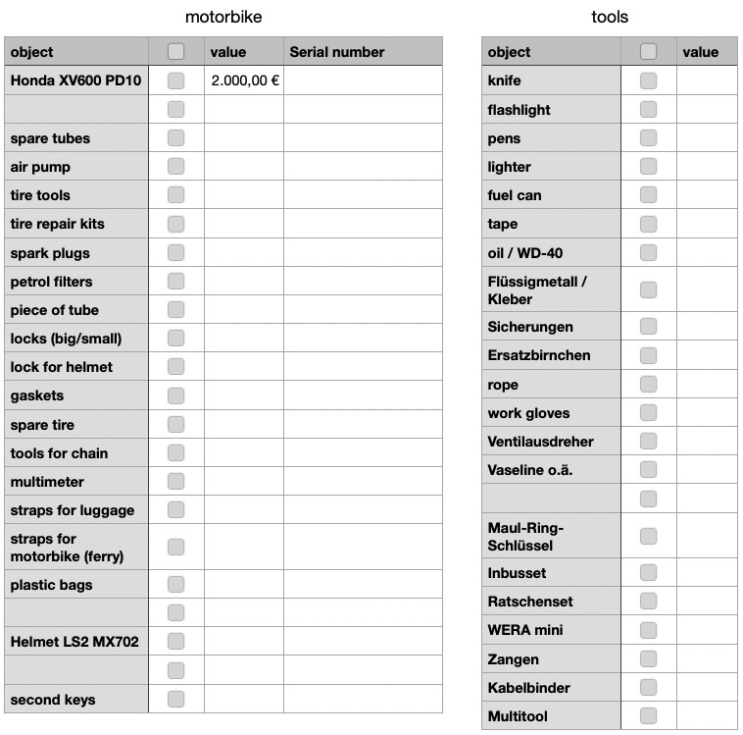
Task: Tick the Multitool checkbox
Action: coord(648,715)
